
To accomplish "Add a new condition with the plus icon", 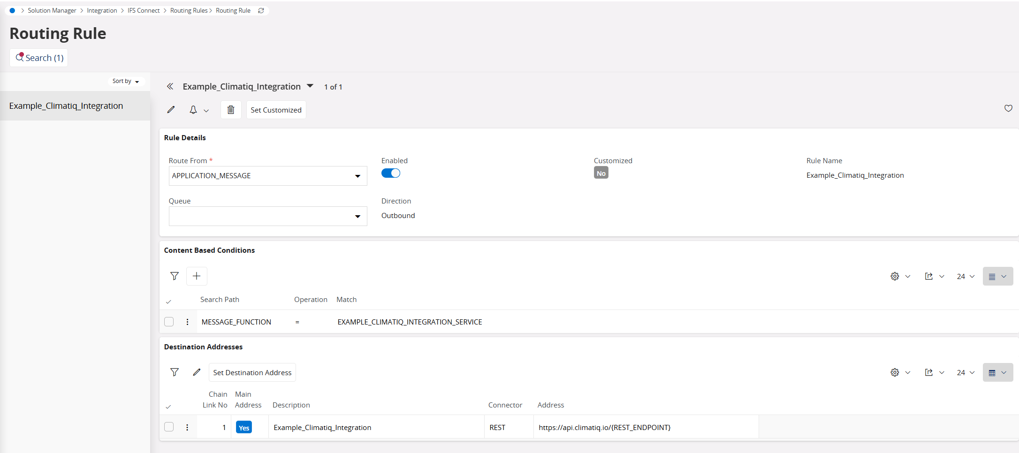I will pos(197,276).
